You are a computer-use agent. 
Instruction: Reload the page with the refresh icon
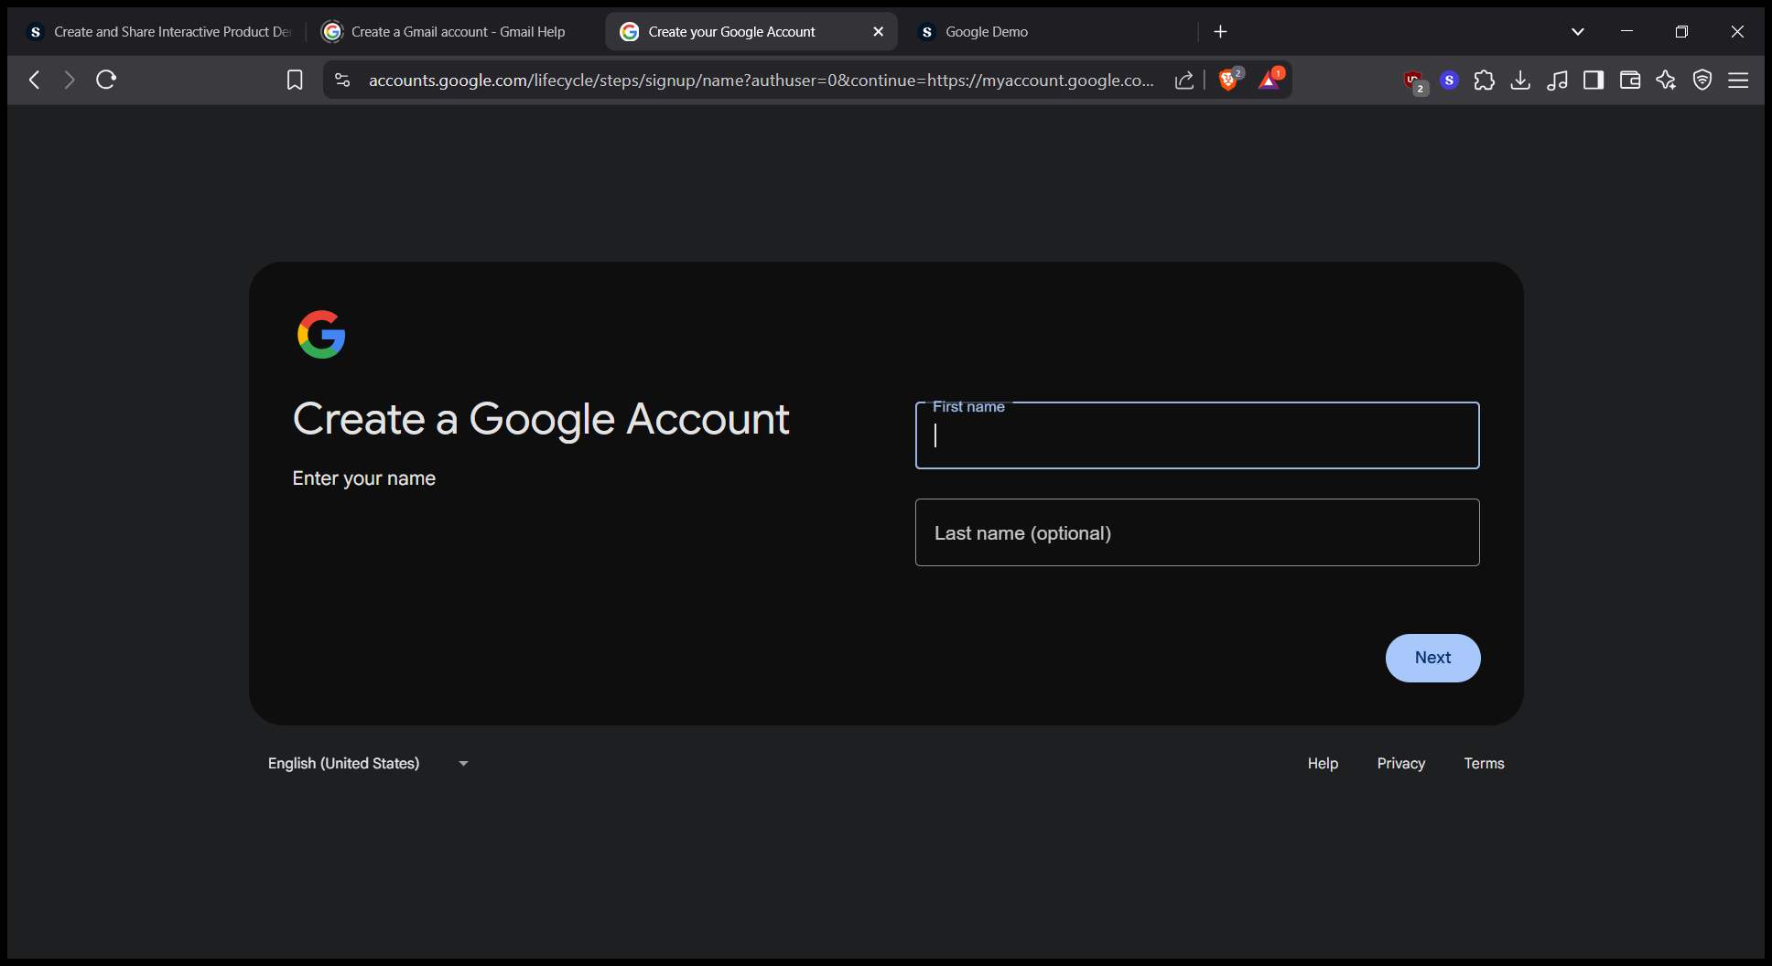tap(106, 80)
